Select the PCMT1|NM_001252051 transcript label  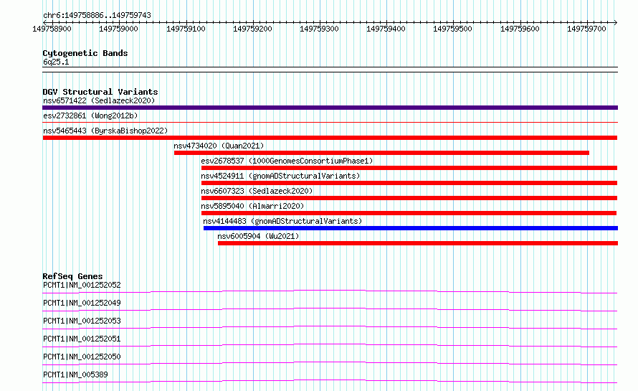[82, 339]
